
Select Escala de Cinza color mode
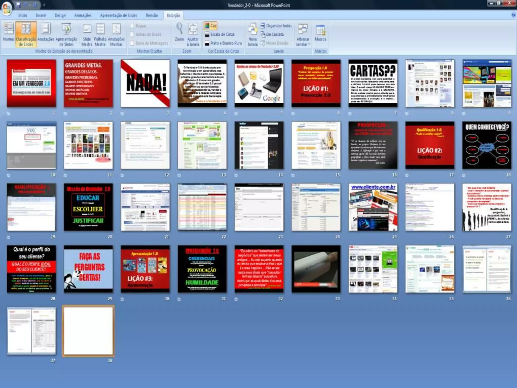click(x=219, y=34)
